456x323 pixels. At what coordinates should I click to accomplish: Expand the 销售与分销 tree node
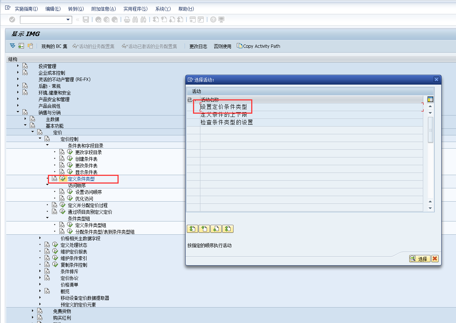pyautogui.click(x=17, y=112)
